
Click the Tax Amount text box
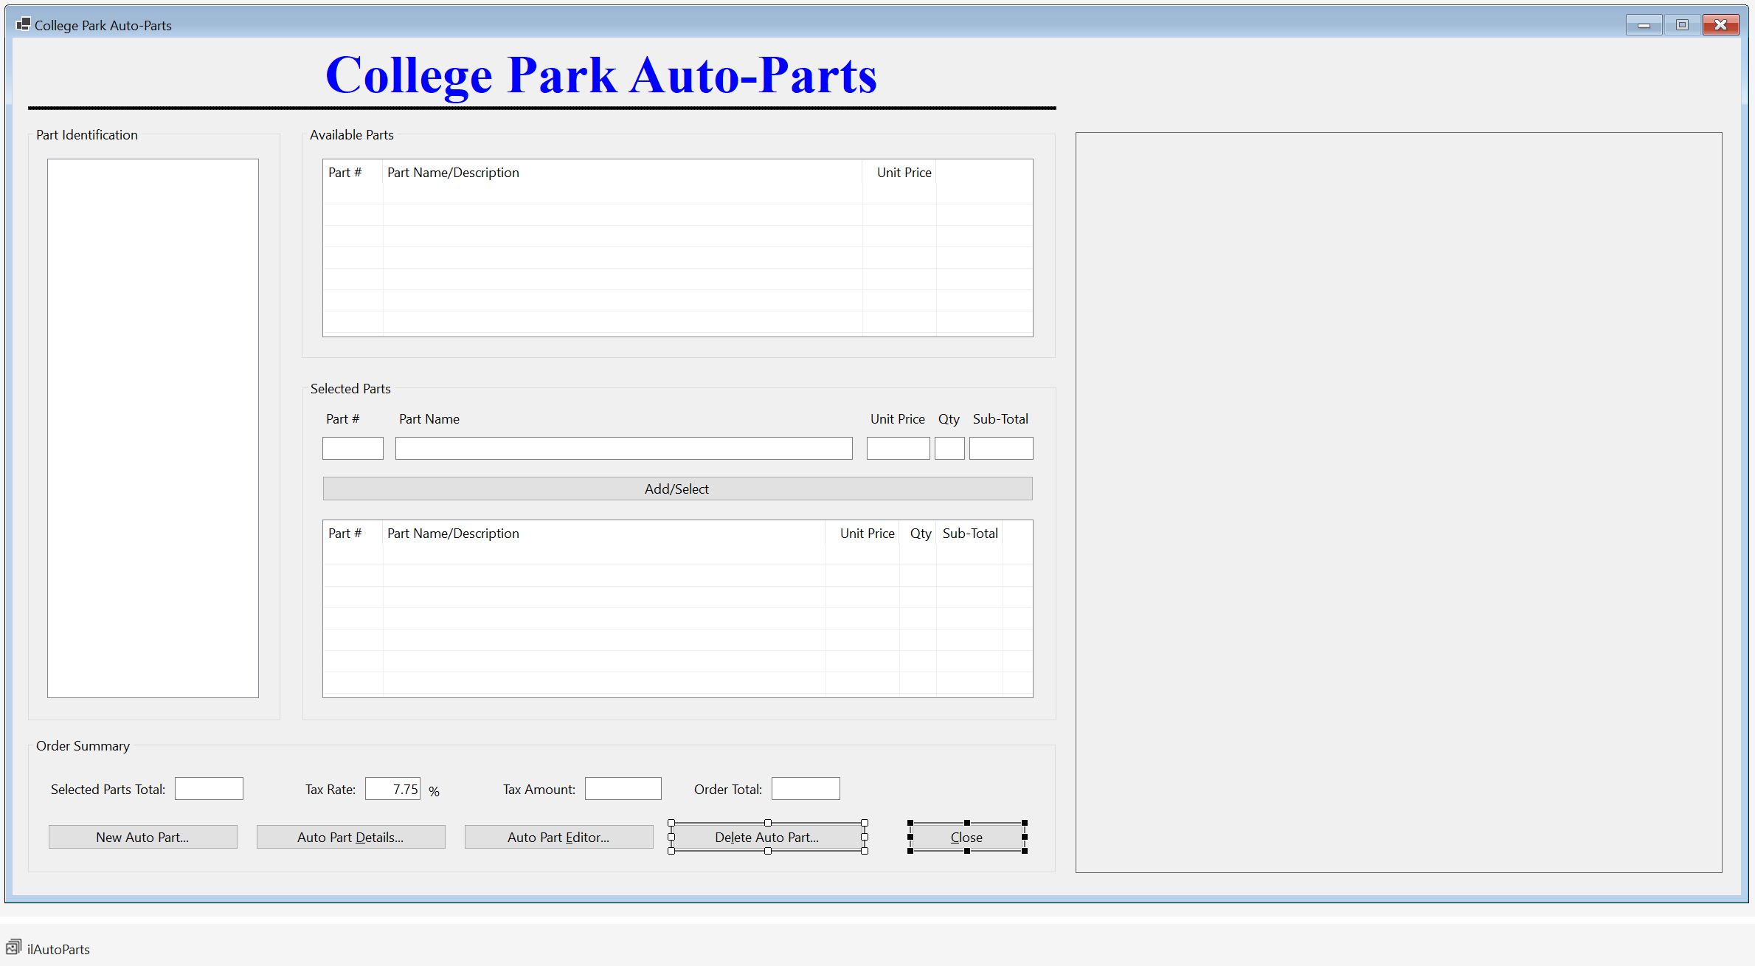tap(623, 788)
